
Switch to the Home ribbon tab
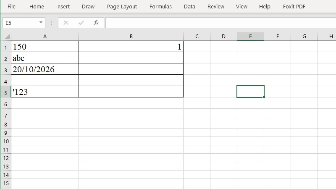coord(37,7)
